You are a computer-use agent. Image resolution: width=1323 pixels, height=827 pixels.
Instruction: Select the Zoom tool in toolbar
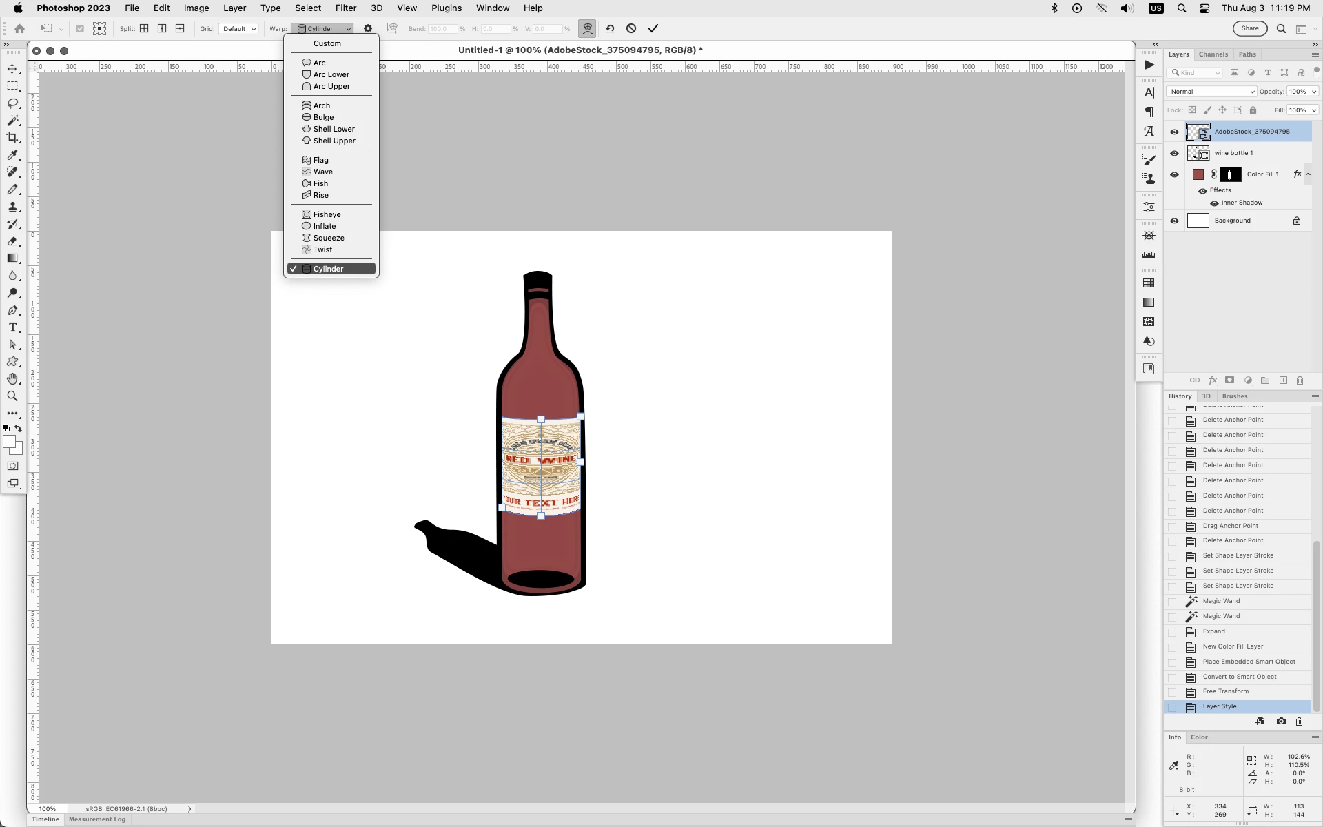coord(12,396)
